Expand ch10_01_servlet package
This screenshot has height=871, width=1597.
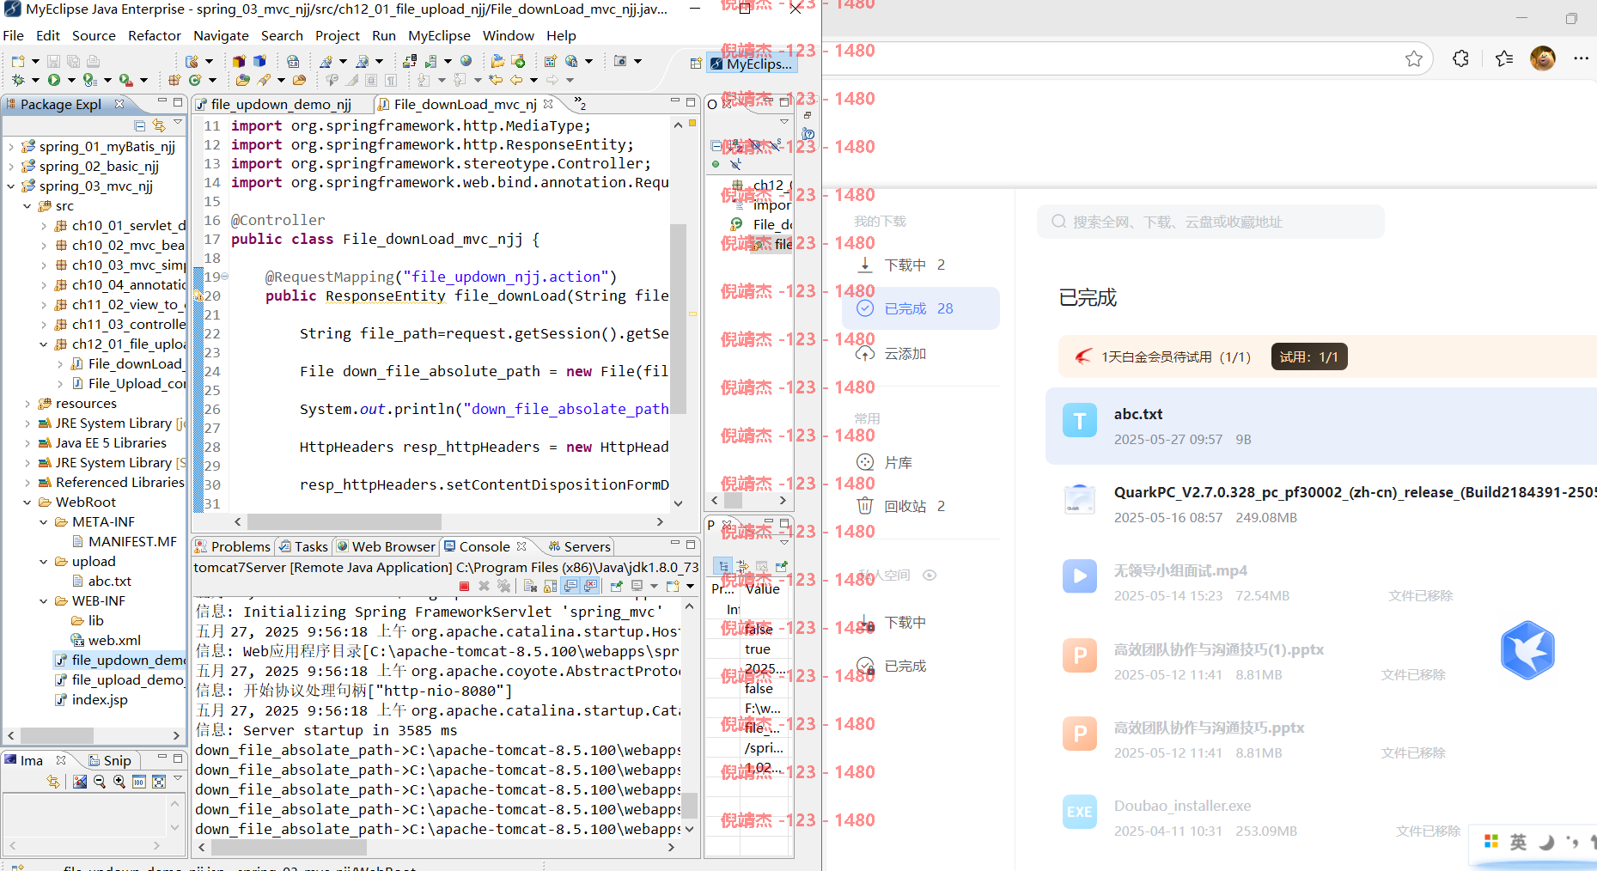44,226
